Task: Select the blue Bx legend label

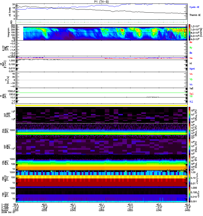Action: point(191,53)
